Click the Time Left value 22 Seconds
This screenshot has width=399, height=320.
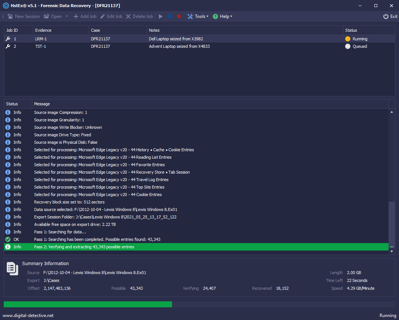357,280
